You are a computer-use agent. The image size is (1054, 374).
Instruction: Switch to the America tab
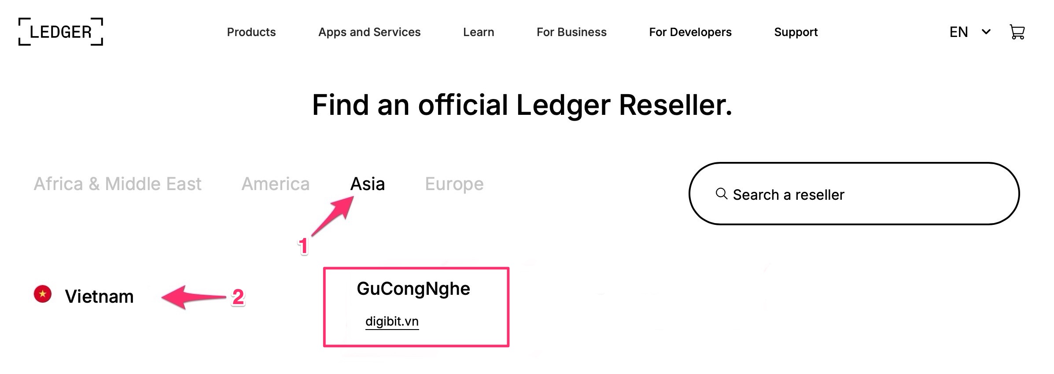click(276, 184)
